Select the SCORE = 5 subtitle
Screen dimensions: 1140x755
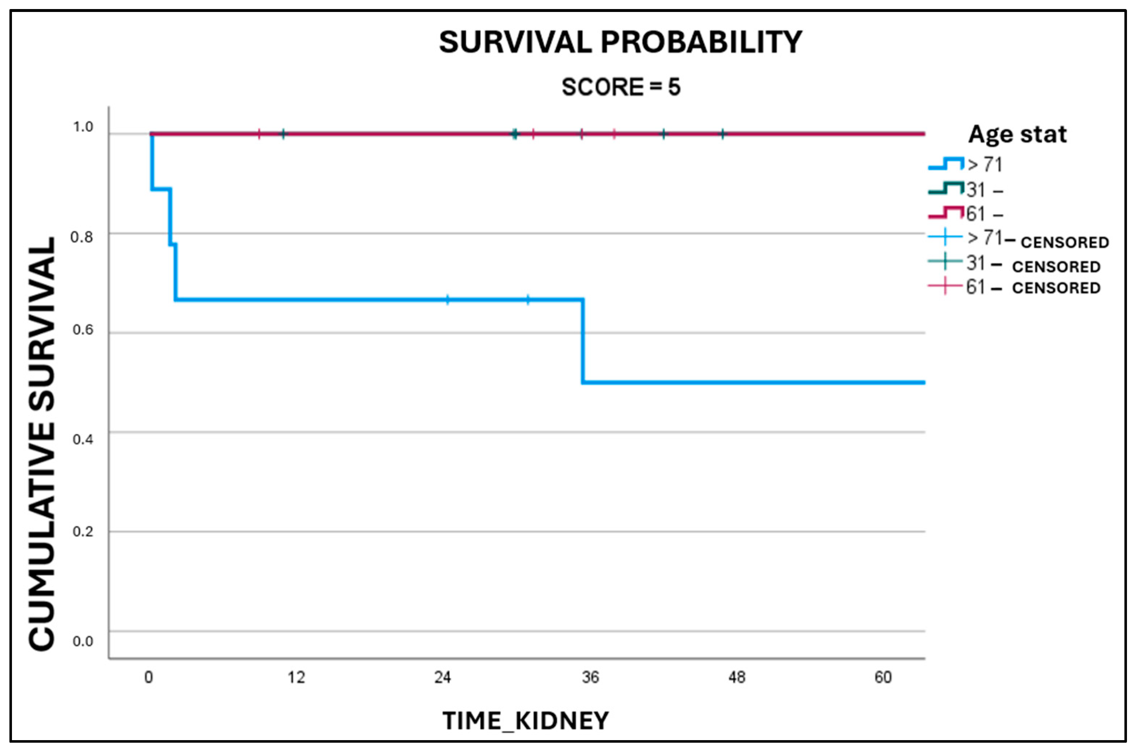click(x=621, y=87)
